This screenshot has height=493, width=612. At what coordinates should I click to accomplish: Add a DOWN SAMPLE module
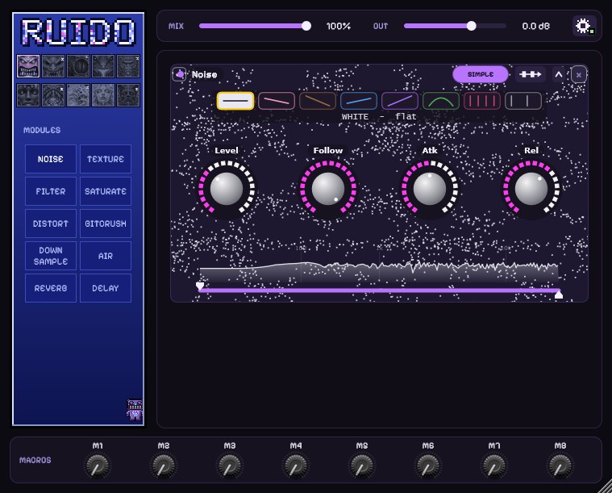tap(51, 256)
